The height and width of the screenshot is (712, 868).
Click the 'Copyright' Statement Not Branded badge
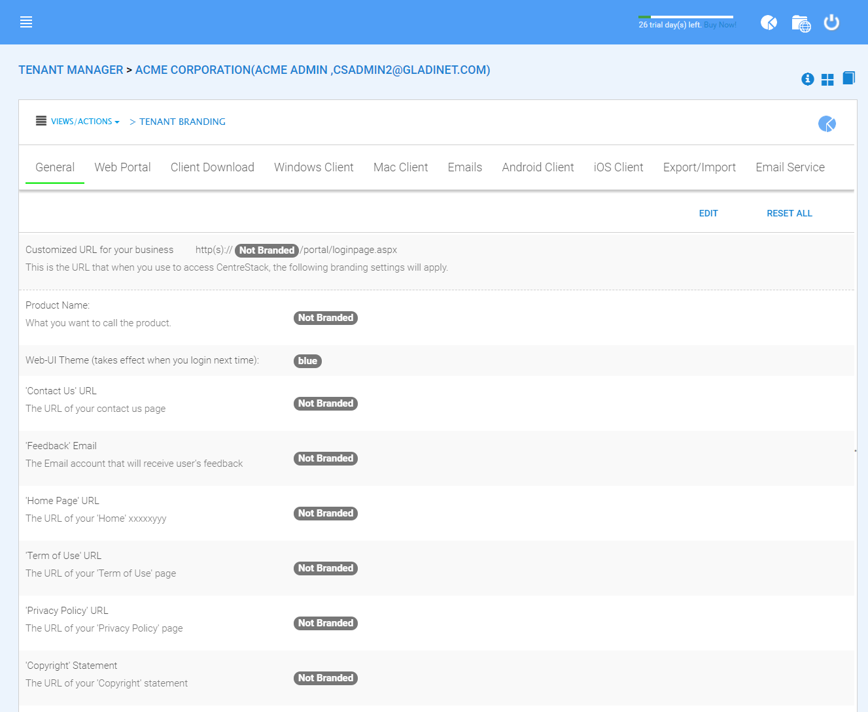(326, 678)
